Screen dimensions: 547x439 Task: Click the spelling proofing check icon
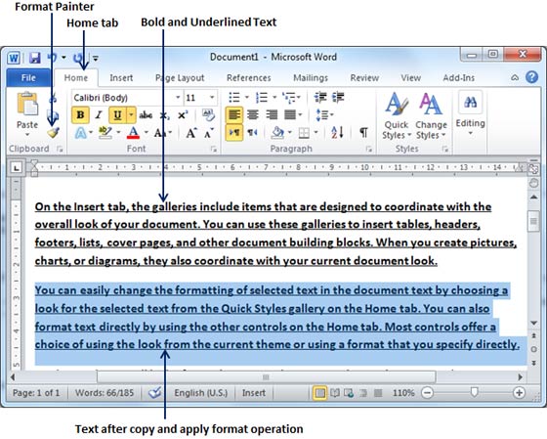pyautogui.click(x=155, y=392)
